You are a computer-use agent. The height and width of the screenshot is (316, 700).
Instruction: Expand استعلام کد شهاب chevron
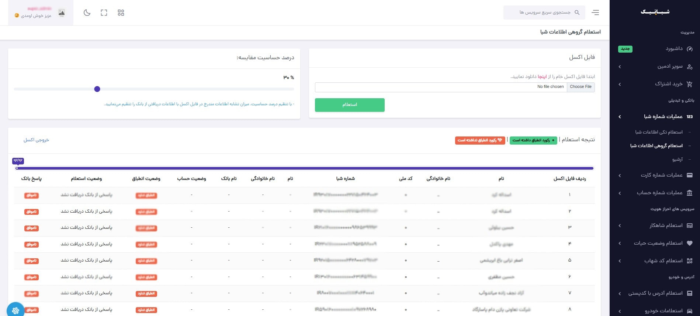pos(620,261)
